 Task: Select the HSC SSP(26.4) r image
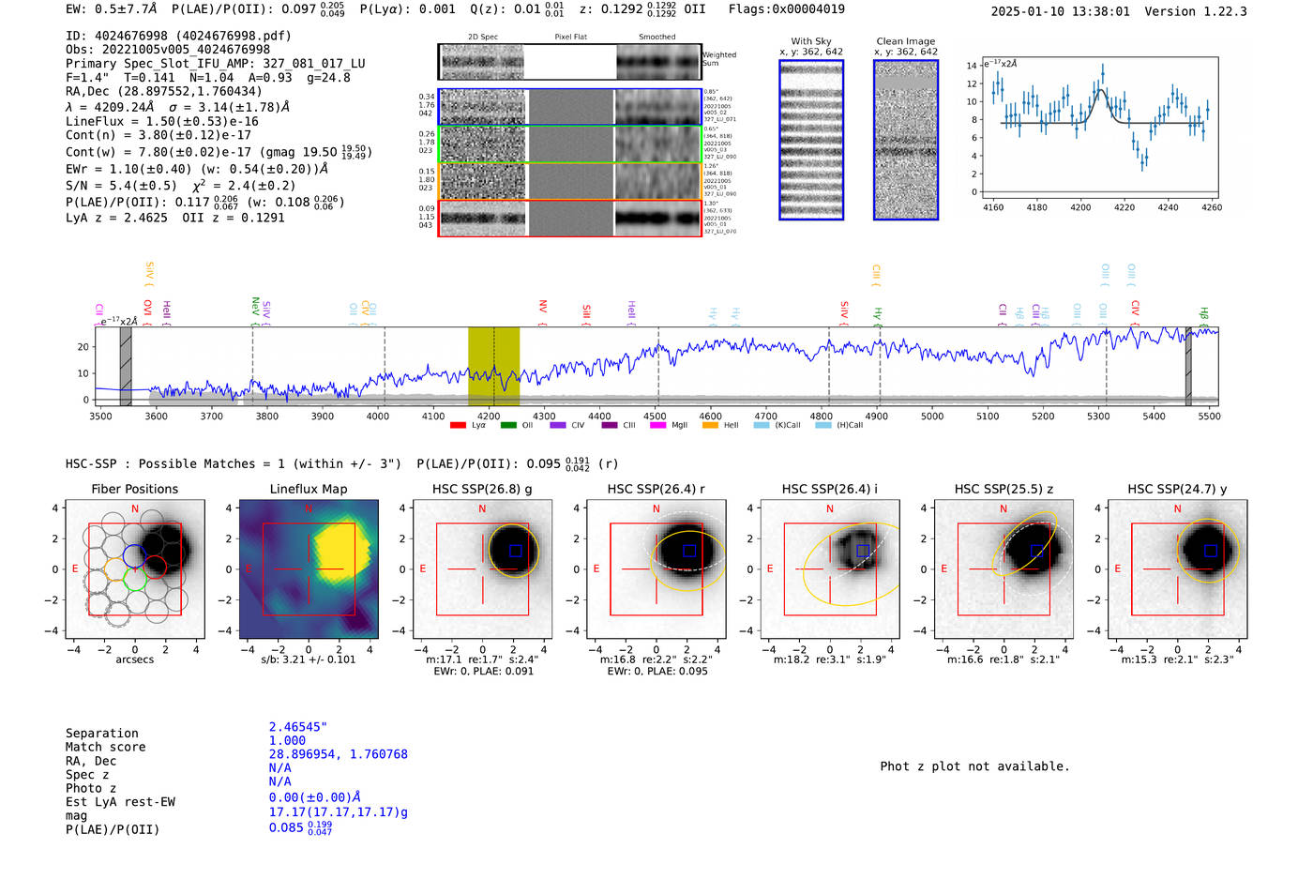pos(656,568)
